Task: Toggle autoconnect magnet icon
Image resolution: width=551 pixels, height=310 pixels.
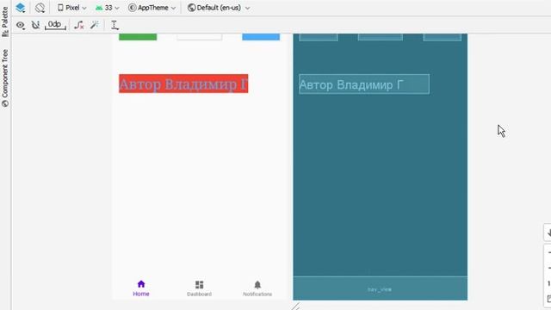Action: tap(35, 25)
